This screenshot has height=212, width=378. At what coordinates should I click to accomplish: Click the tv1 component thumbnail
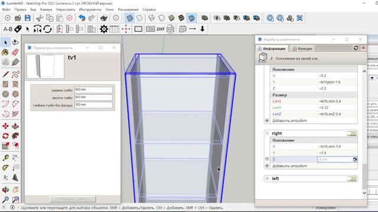(45, 66)
